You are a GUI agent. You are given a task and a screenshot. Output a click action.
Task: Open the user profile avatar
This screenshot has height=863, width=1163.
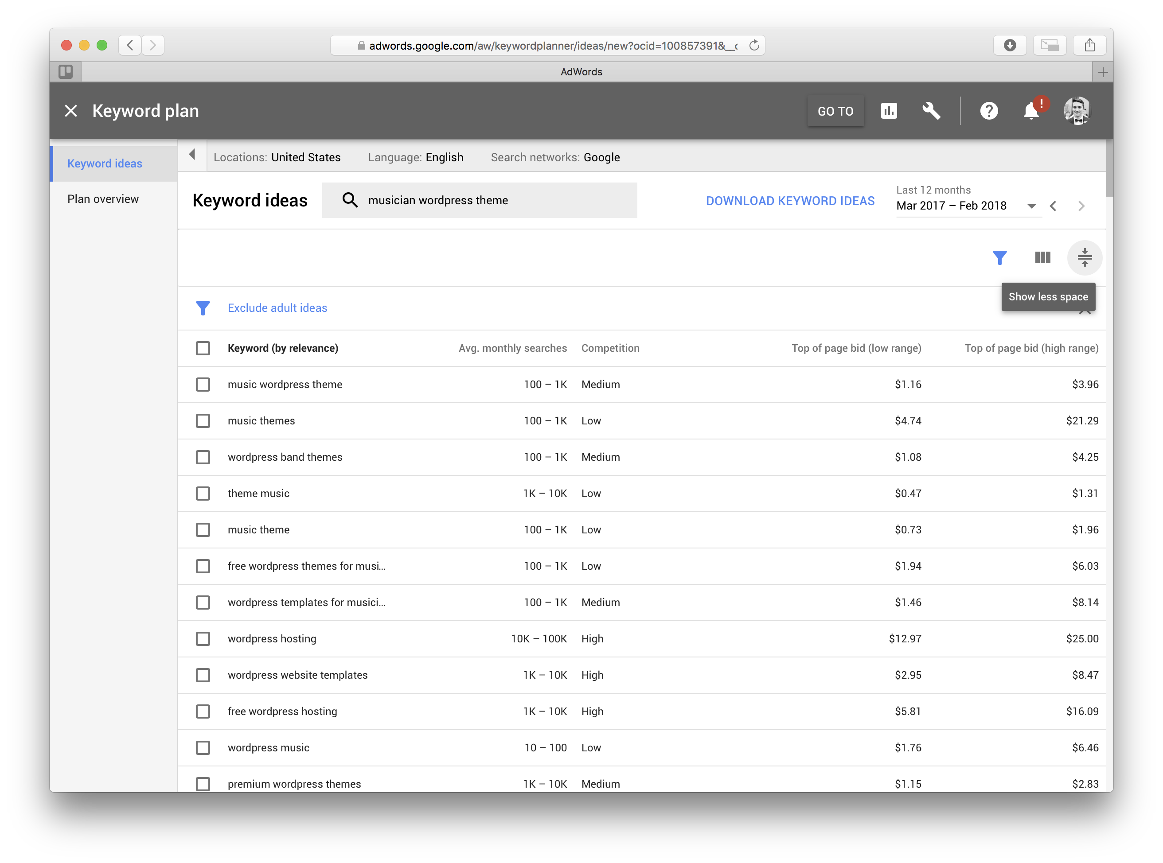(x=1077, y=111)
